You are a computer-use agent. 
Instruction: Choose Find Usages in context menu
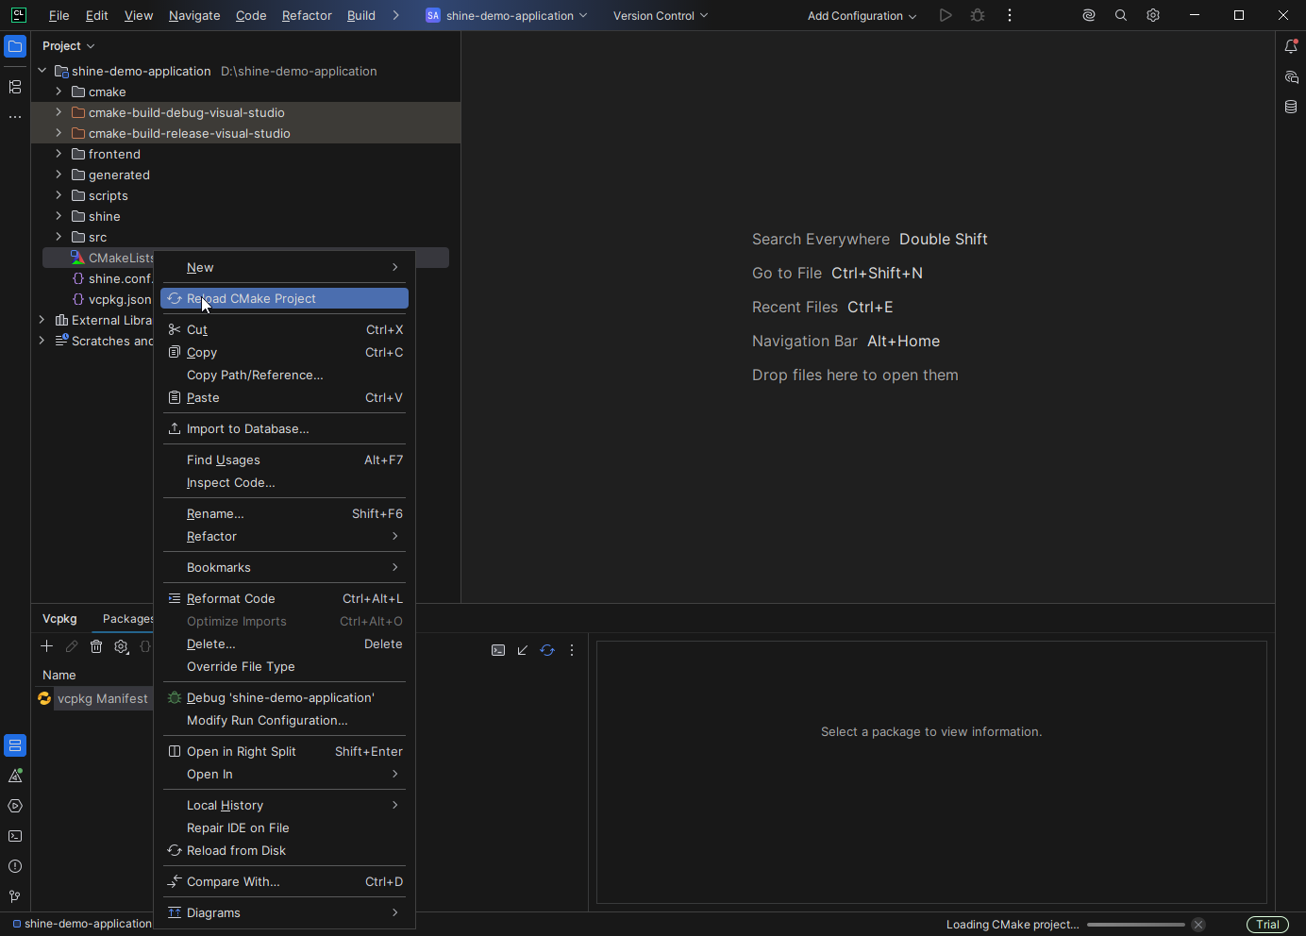point(284,460)
